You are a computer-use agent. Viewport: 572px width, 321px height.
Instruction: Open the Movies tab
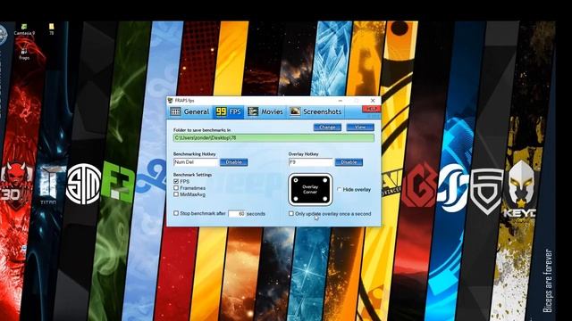(265, 111)
